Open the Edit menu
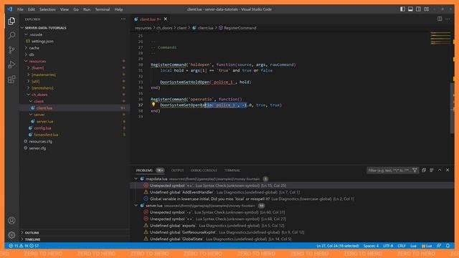Screen dimensions: 459x258 pyautogui.click(x=32, y=9)
